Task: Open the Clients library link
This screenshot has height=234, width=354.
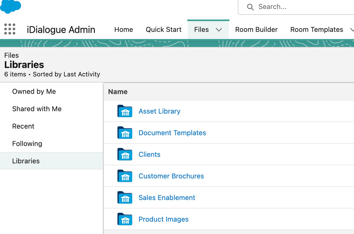Action: (x=149, y=154)
